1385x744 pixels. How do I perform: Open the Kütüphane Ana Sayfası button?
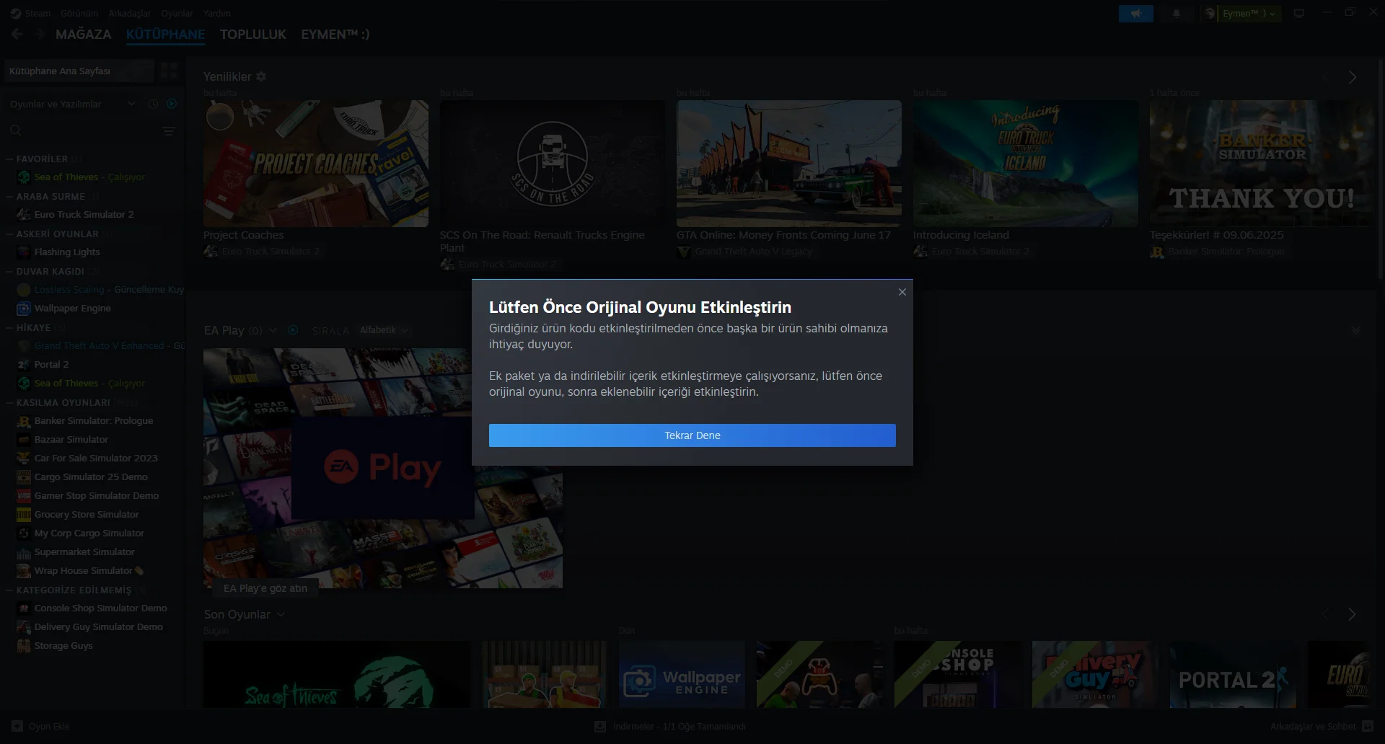click(79, 71)
